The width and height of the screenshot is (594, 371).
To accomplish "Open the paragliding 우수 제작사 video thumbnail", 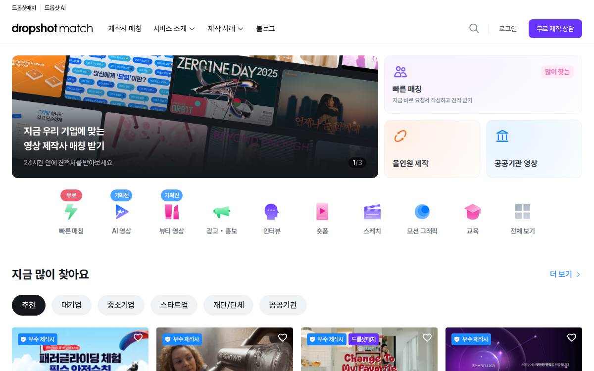I will coord(80,349).
